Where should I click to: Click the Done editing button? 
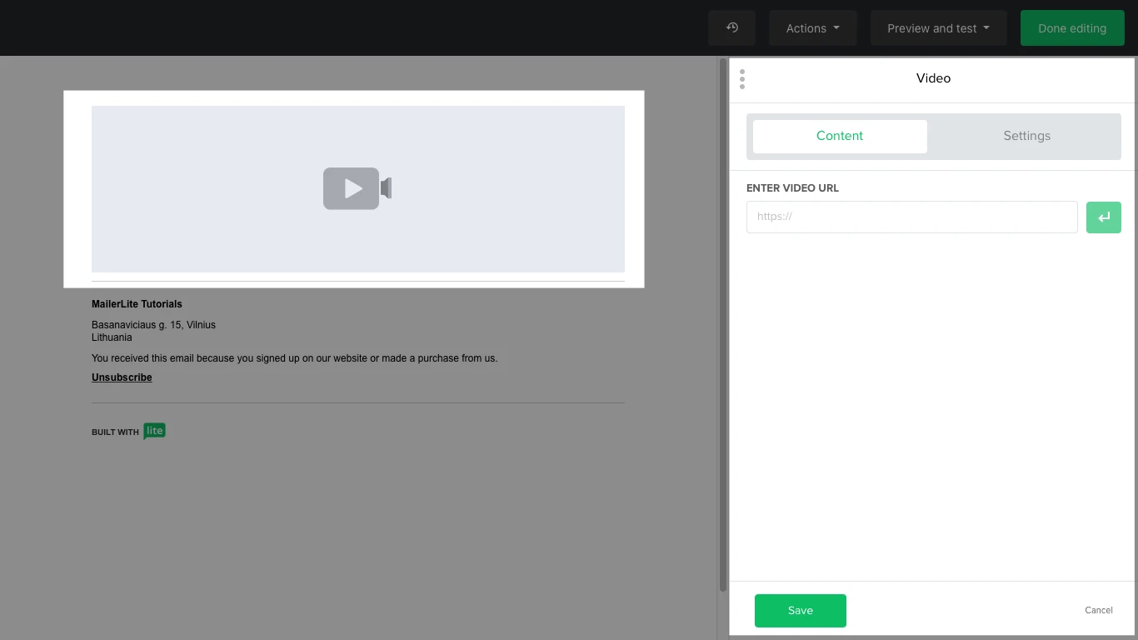click(1071, 28)
